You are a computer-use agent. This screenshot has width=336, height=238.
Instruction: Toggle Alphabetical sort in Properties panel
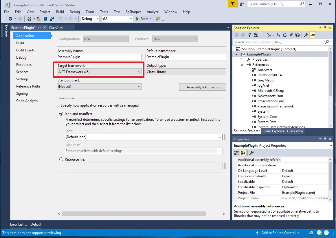[243, 153]
